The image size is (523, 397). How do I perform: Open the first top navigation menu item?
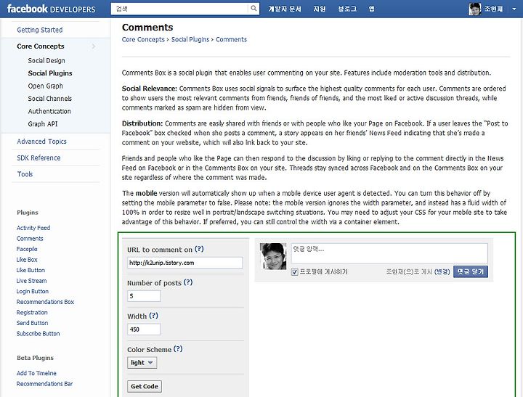pyautogui.click(x=285, y=9)
